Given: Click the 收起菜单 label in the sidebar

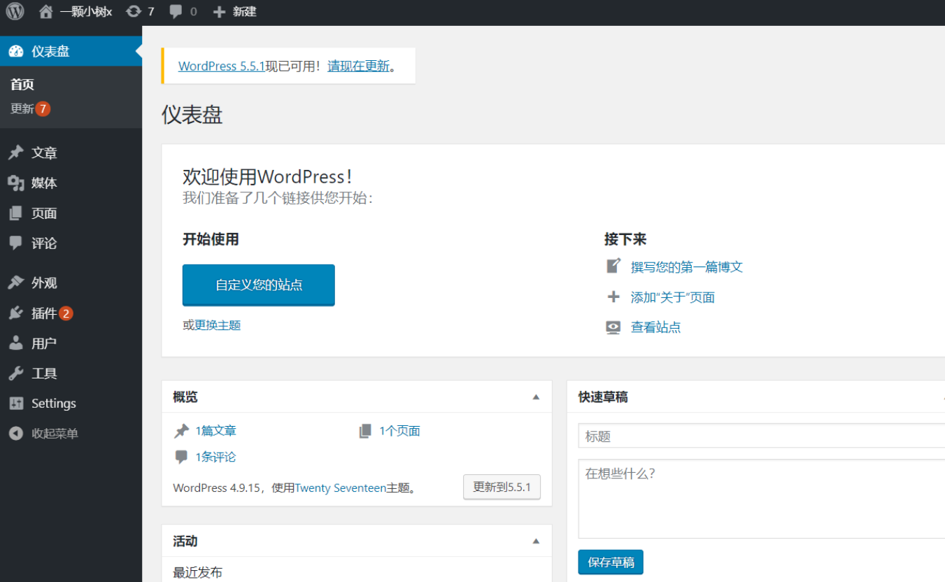Looking at the screenshot, I should (x=55, y=434).
